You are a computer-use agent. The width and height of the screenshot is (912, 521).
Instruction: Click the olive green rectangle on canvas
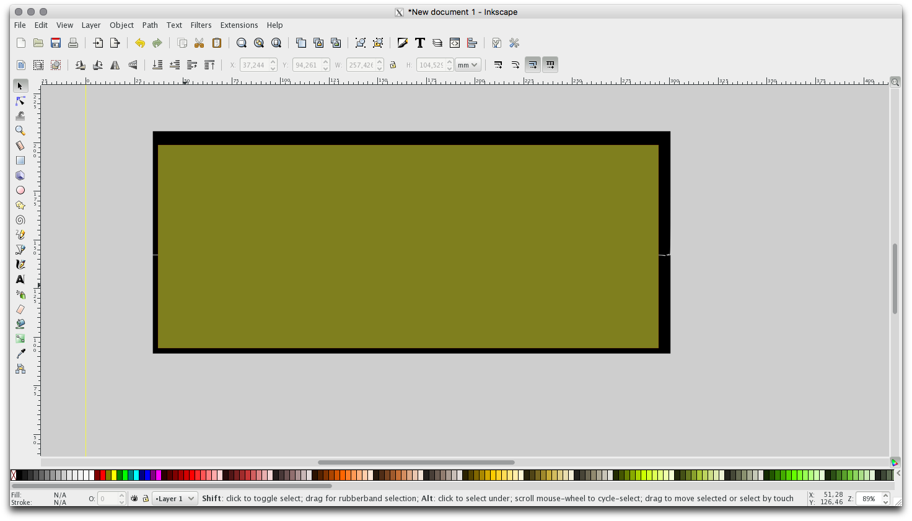(x=408, y=247)
